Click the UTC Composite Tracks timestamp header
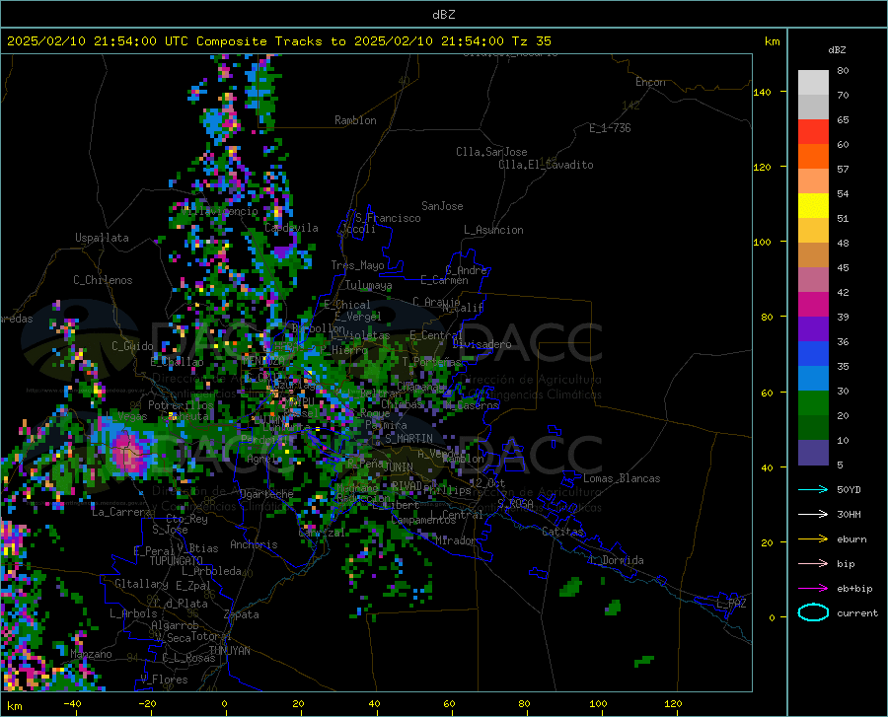 tap(278, 41)
